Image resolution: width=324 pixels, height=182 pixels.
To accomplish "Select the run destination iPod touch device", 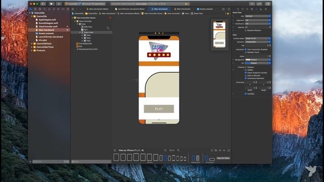I will pos(92,4).
